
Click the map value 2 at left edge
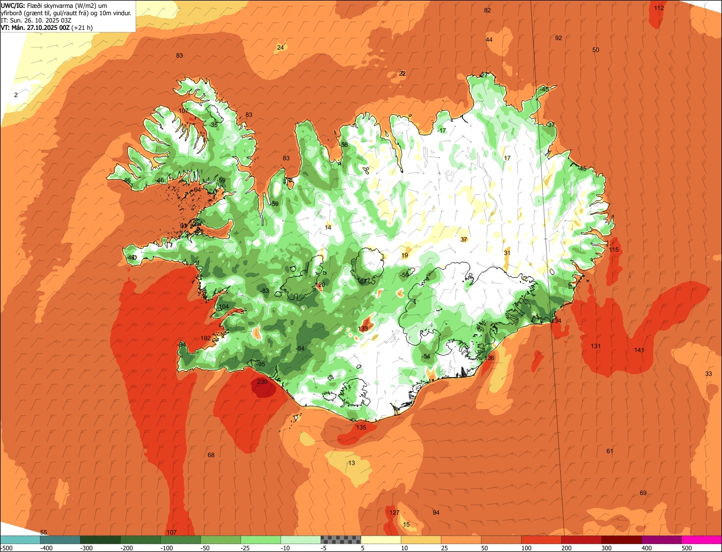click(16, 95)
